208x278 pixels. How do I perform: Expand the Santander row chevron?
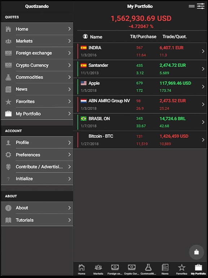[x=203, y=69]
